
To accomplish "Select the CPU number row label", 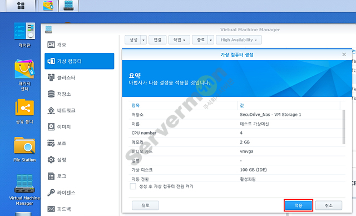I will 144,133.
